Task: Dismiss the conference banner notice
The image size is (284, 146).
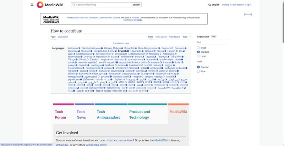Action: [248, 14]
